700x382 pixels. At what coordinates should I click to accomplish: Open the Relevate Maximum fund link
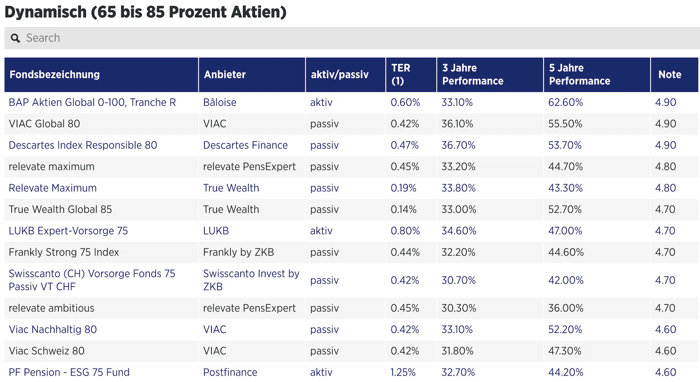click(52, 188)
